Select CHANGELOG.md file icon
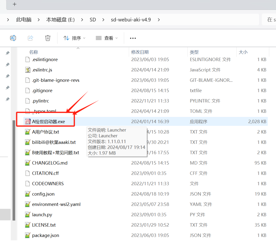 click(x=28, y=163)
